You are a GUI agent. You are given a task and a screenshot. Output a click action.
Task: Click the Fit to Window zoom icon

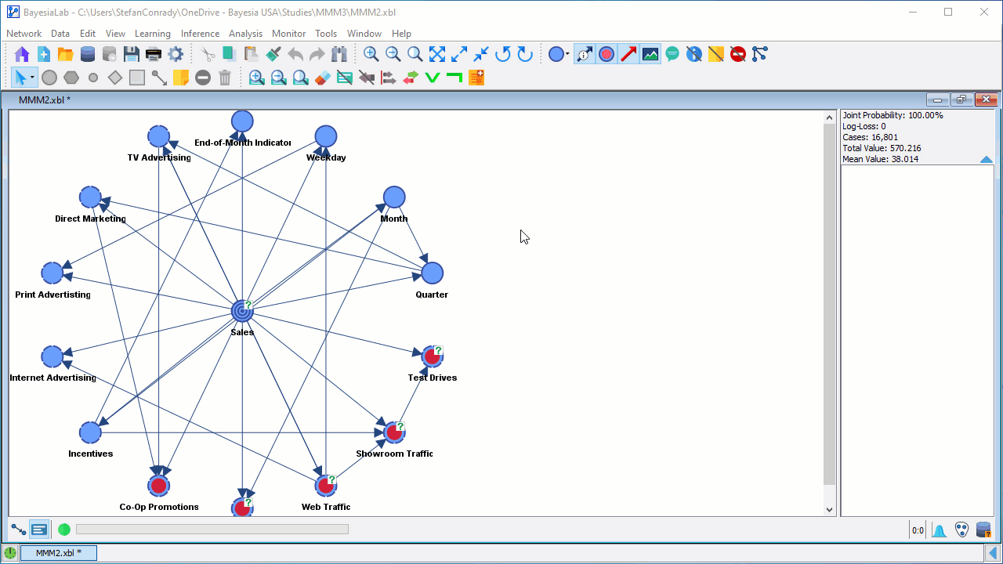[x=437, y=54]
